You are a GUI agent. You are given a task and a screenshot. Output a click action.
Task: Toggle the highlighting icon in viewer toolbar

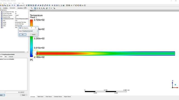coord(47,8)
